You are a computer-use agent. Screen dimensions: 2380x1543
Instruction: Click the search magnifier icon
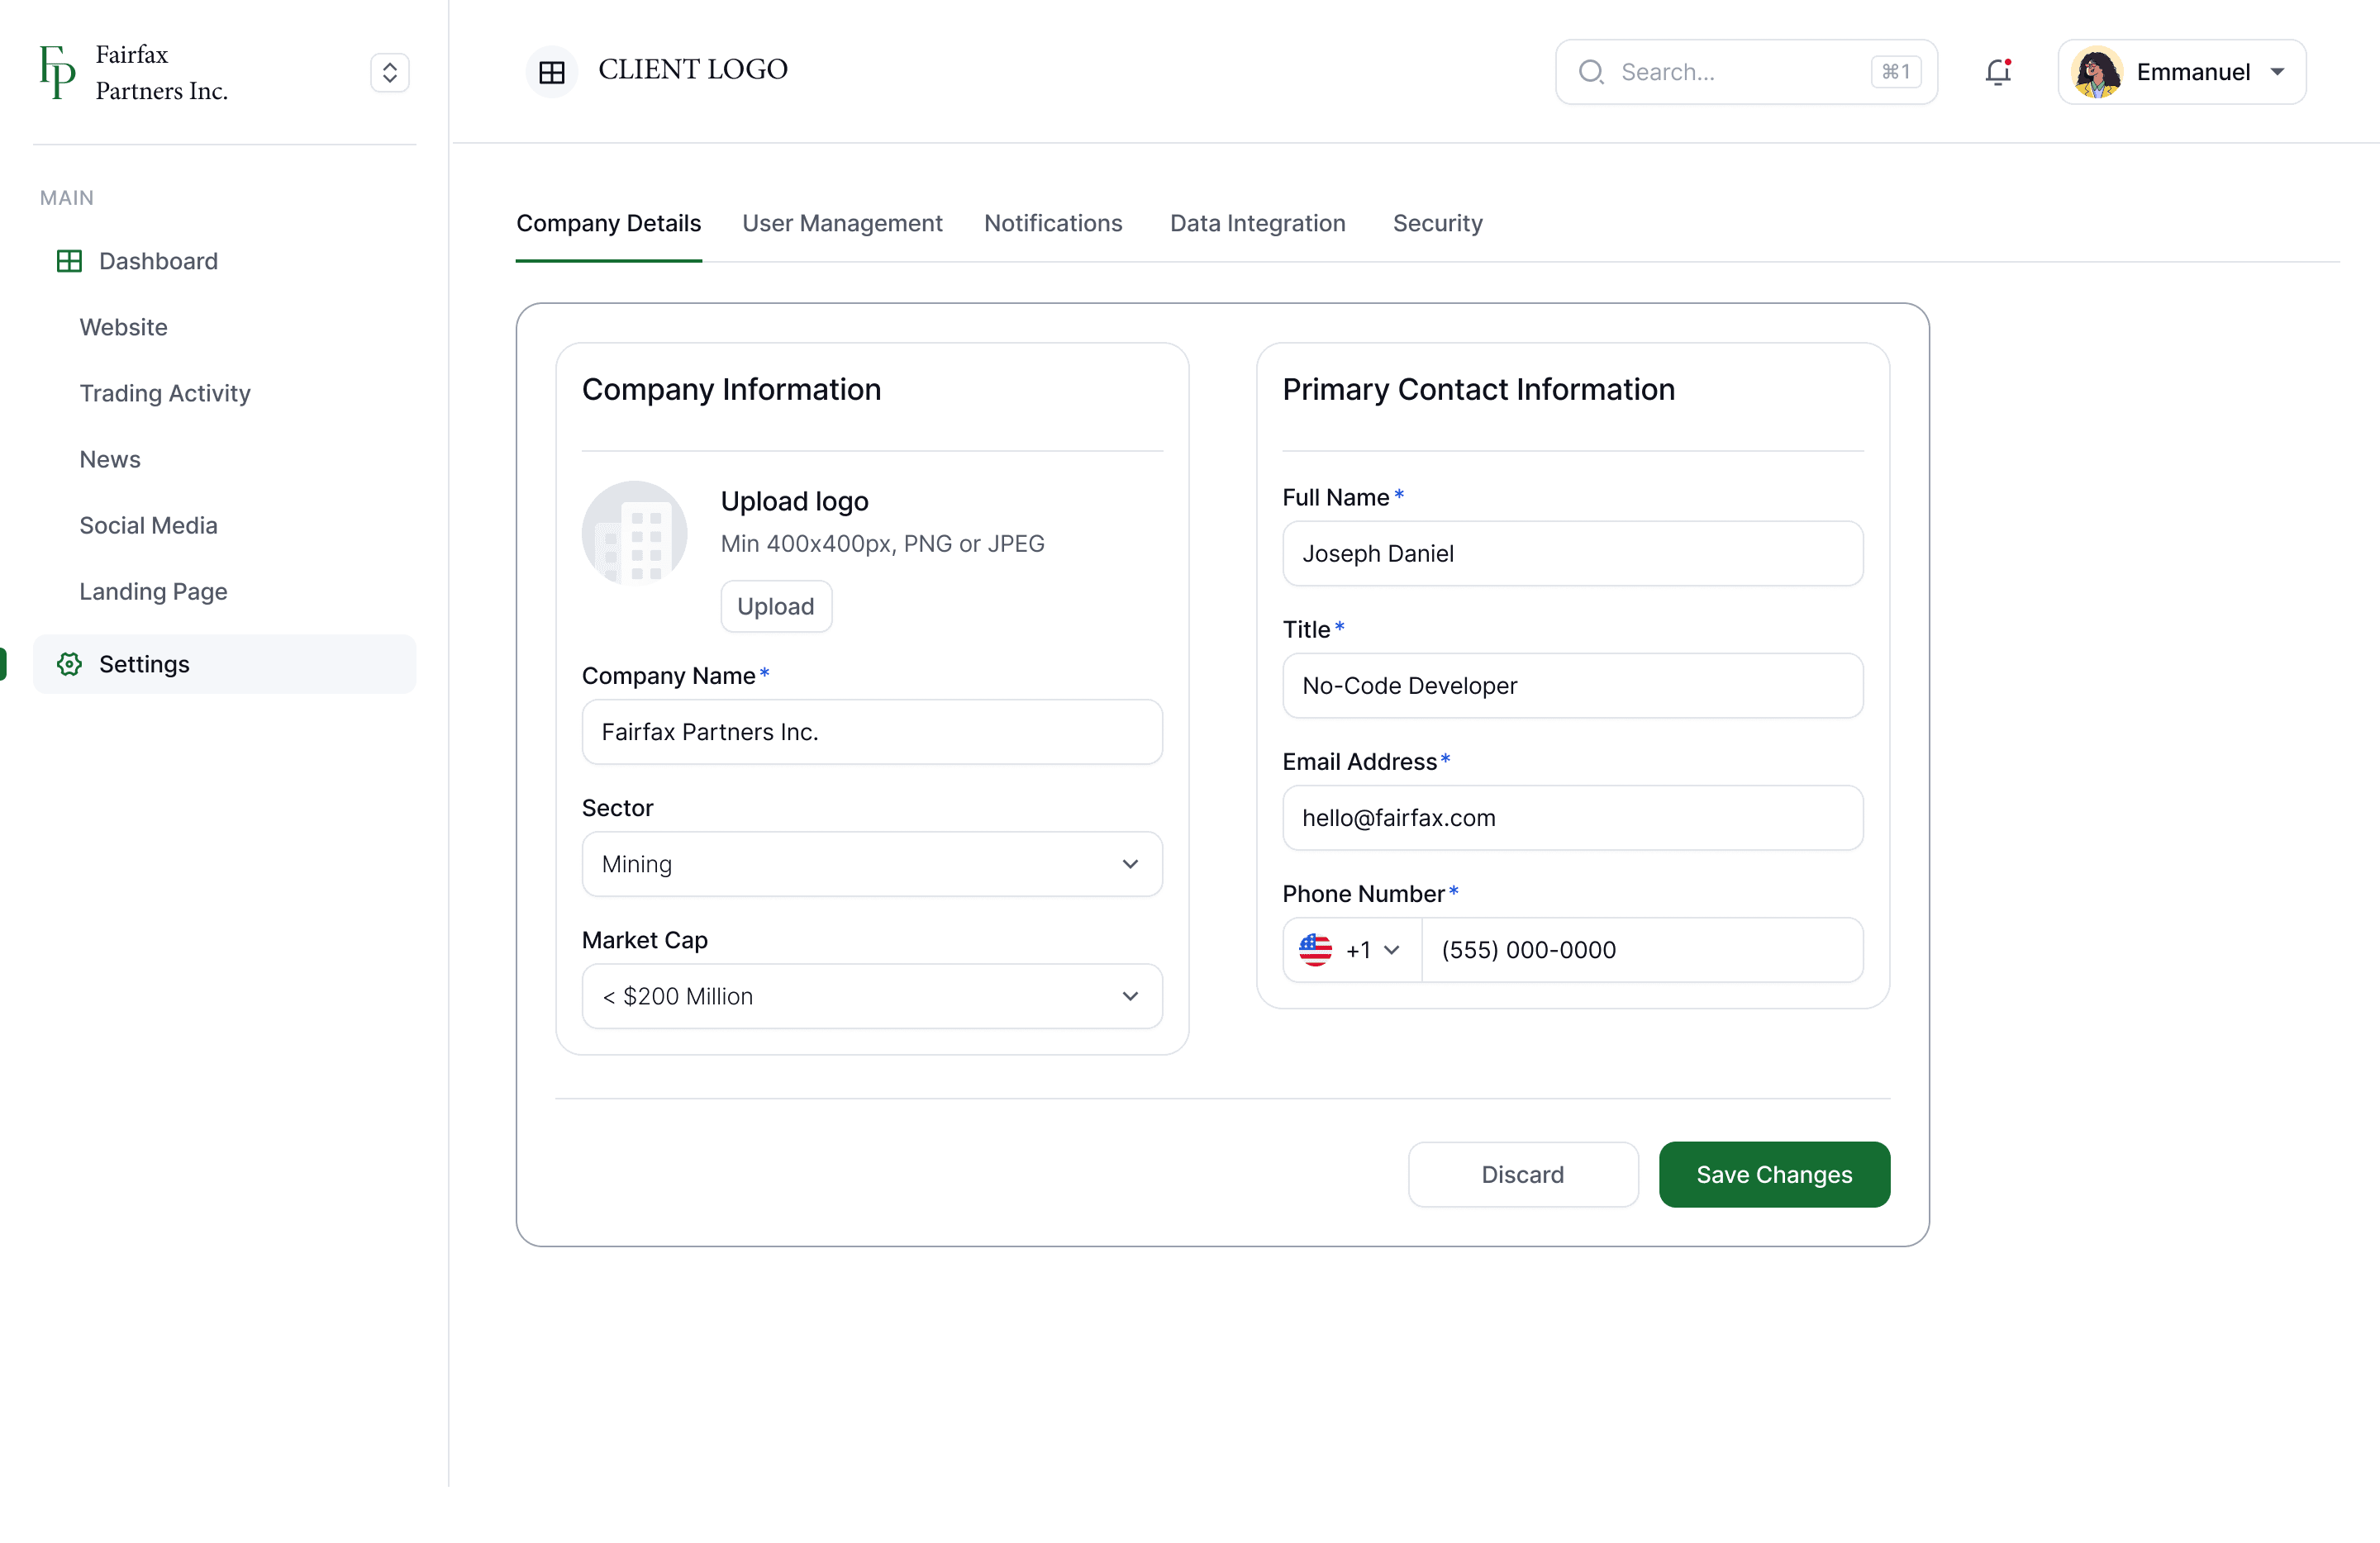[1590, 72]
